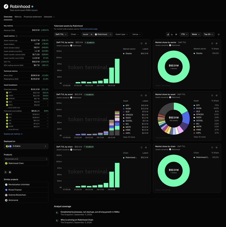The image size is (226, 227).
Task: Open settings icon next to Top 20
Action: coord(219,34)
